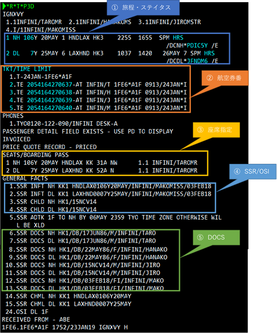The height and width of the screenshot is (333, 277).
Task: Select ticketing line 1.T-24JAN-1FE6*A1F
Action: click(40, 77)
